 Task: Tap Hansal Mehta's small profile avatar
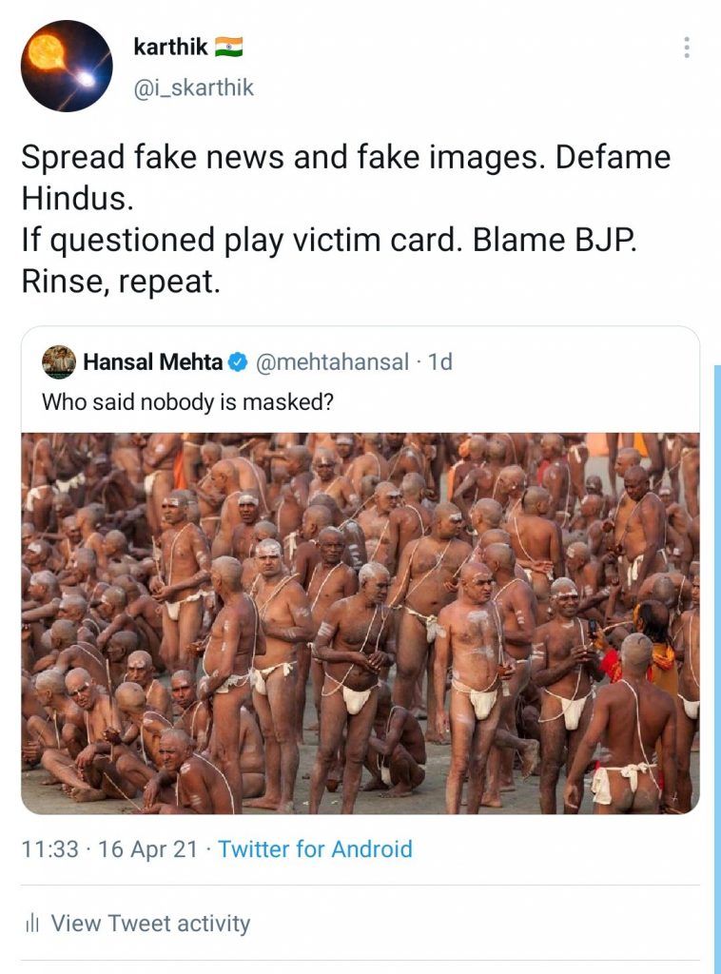click(x=59, y=362)
